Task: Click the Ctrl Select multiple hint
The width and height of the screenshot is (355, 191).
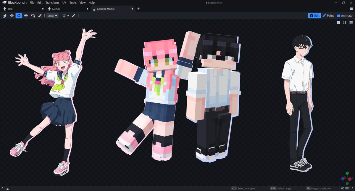Action: (x=243, y=188)
